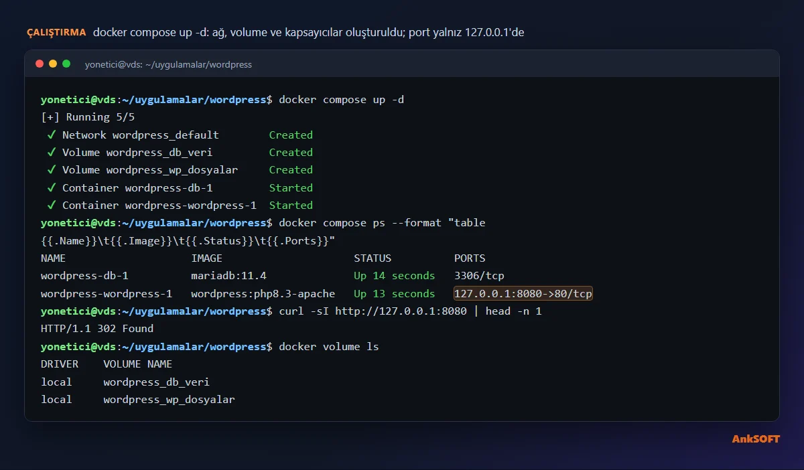Click the 'wordpress:php8.3-apache' image cell
Screen dimensions: 804x470
point(263,294)
